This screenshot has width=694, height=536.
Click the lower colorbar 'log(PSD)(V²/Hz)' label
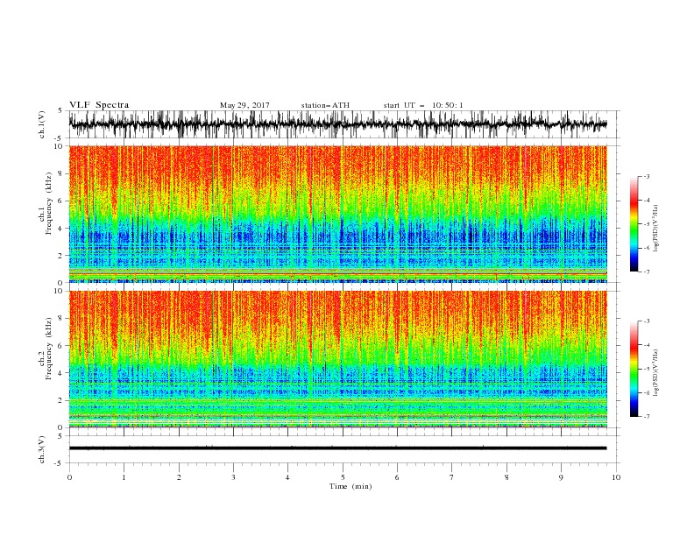tap(655, 373)
